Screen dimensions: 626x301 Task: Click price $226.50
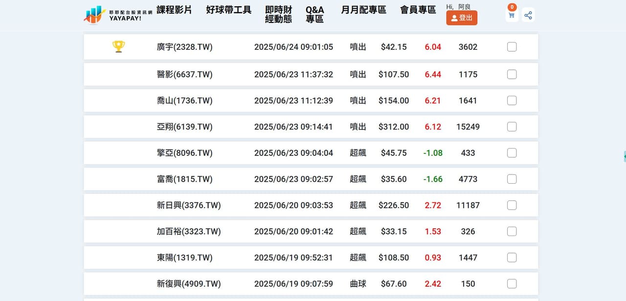[394, 205]
